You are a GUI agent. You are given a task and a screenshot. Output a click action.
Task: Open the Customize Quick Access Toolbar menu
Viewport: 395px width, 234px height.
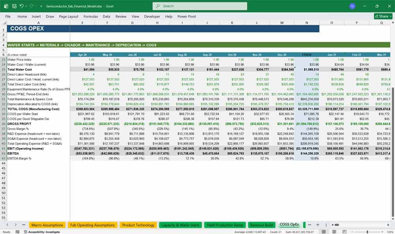[x=41, y=6]
